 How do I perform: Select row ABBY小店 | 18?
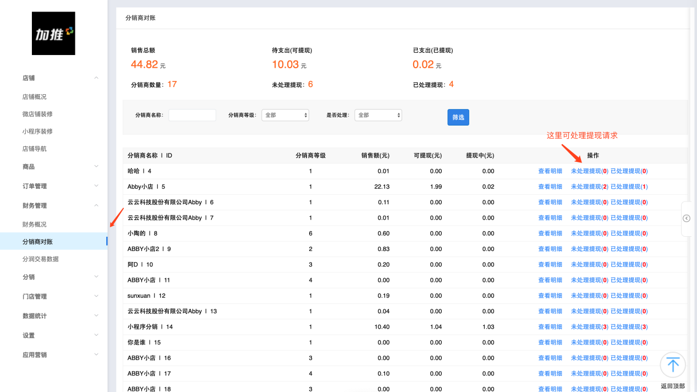[x=405, y=388]
